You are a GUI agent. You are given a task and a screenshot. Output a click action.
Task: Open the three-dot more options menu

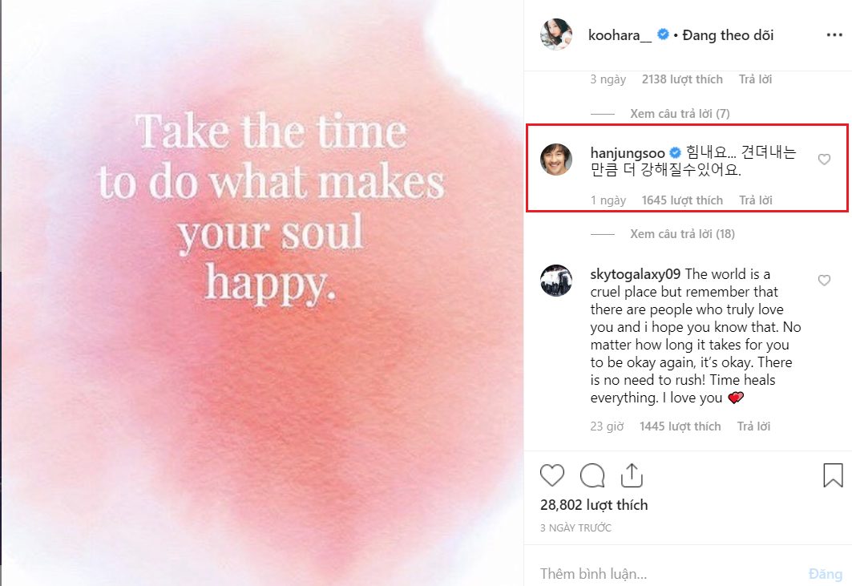coord(834,36)
